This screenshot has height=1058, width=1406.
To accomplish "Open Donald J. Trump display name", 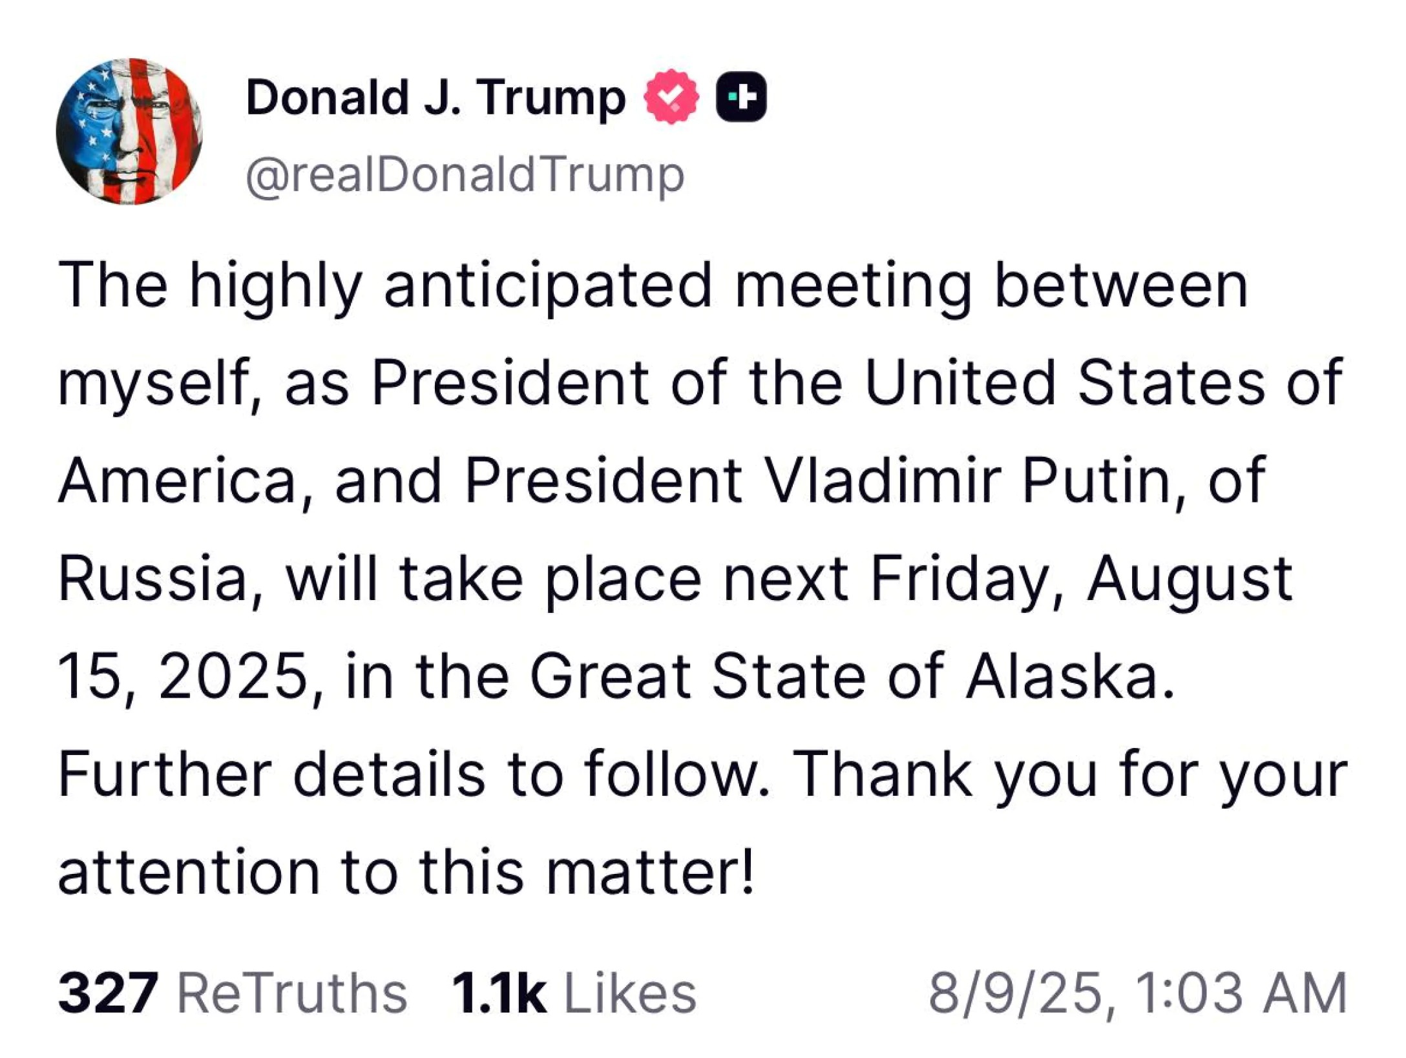I will point(435,98).
